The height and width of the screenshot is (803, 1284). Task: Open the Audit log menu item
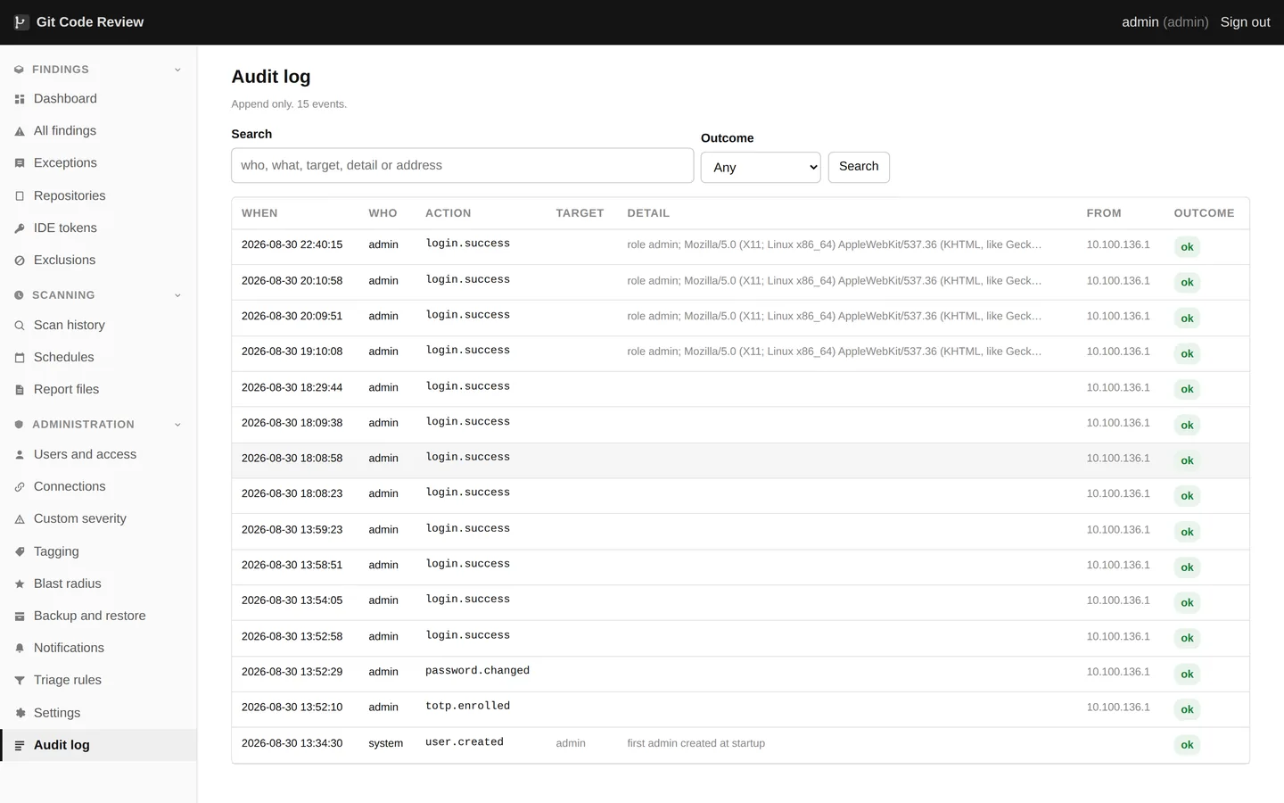point(98,745)
